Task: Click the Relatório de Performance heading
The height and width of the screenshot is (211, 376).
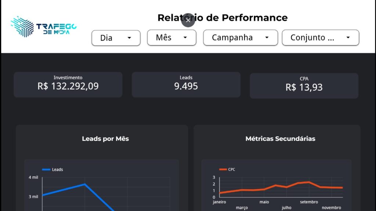Action: 223,18
